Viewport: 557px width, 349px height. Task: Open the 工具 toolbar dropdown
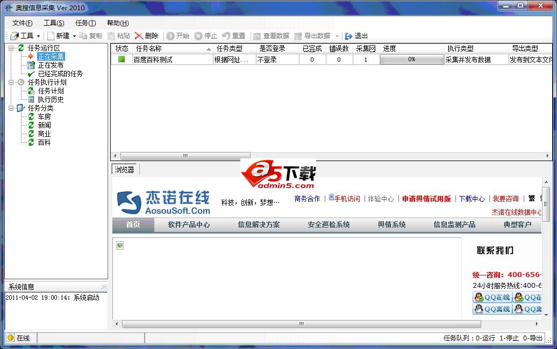[25, 36]
